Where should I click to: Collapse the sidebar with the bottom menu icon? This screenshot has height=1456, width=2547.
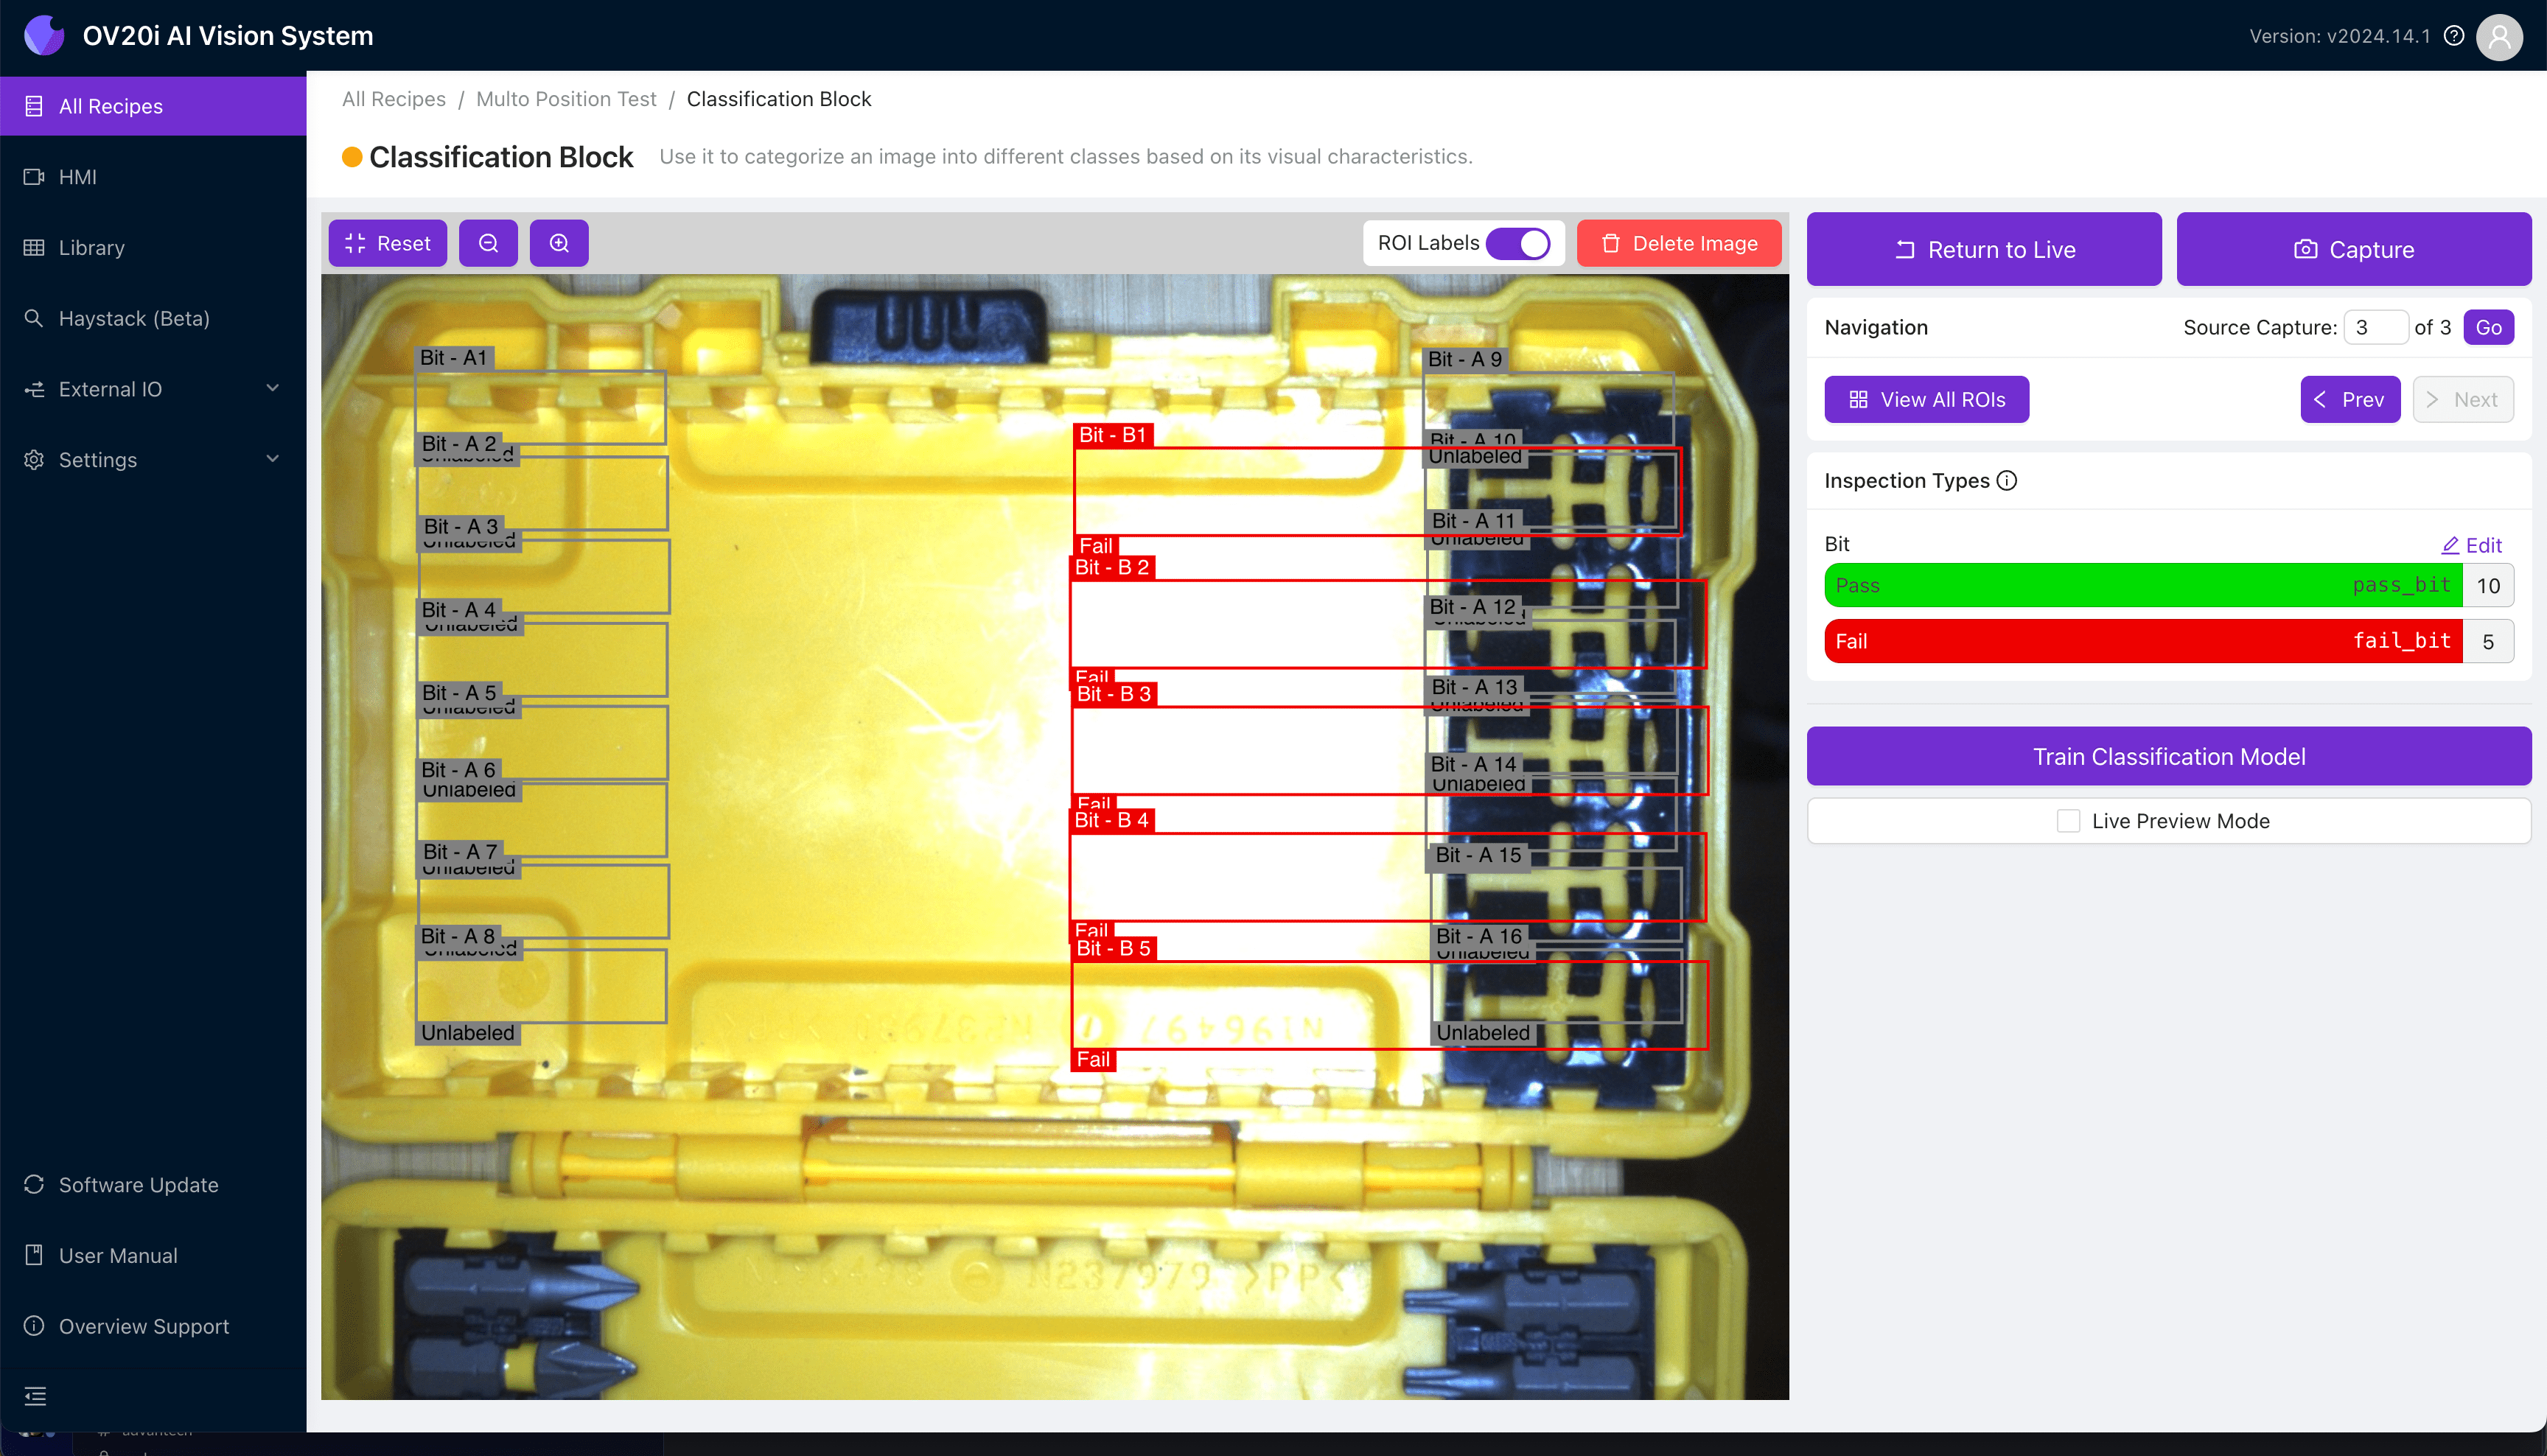click(35, 1396)
